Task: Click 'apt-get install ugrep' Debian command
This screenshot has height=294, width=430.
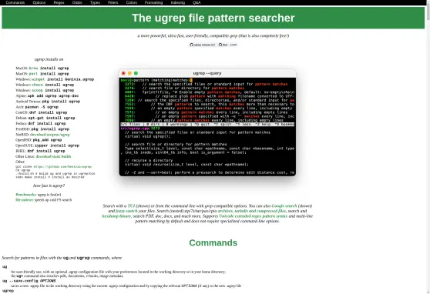Action: point(52,118)
